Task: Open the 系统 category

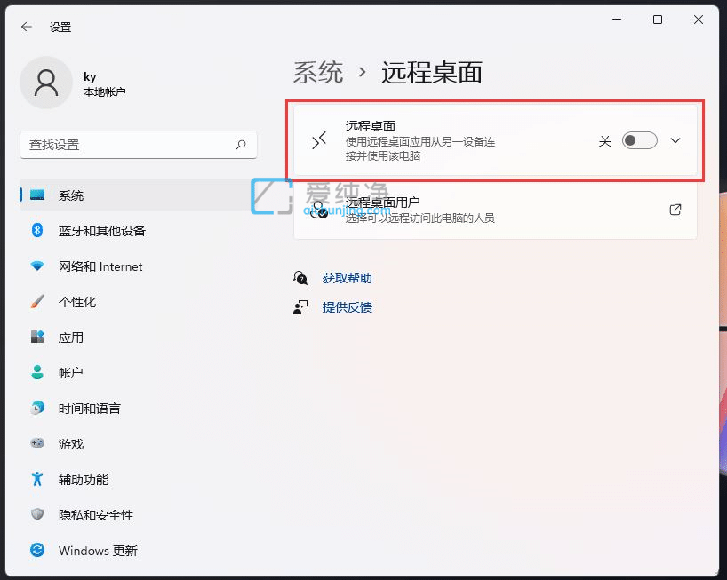Action: tap(138, 195)
